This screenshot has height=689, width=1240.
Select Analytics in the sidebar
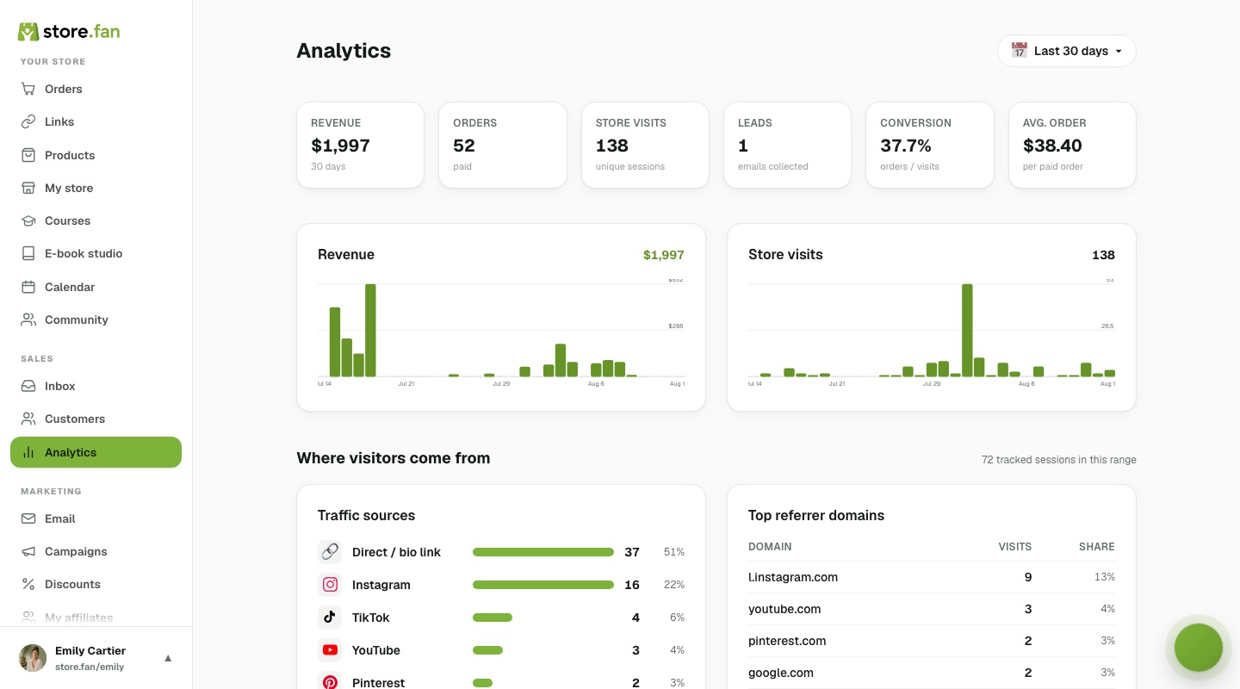click(96, 452)
